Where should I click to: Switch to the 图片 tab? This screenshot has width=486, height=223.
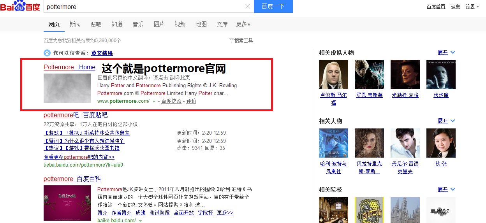[159, 24]
